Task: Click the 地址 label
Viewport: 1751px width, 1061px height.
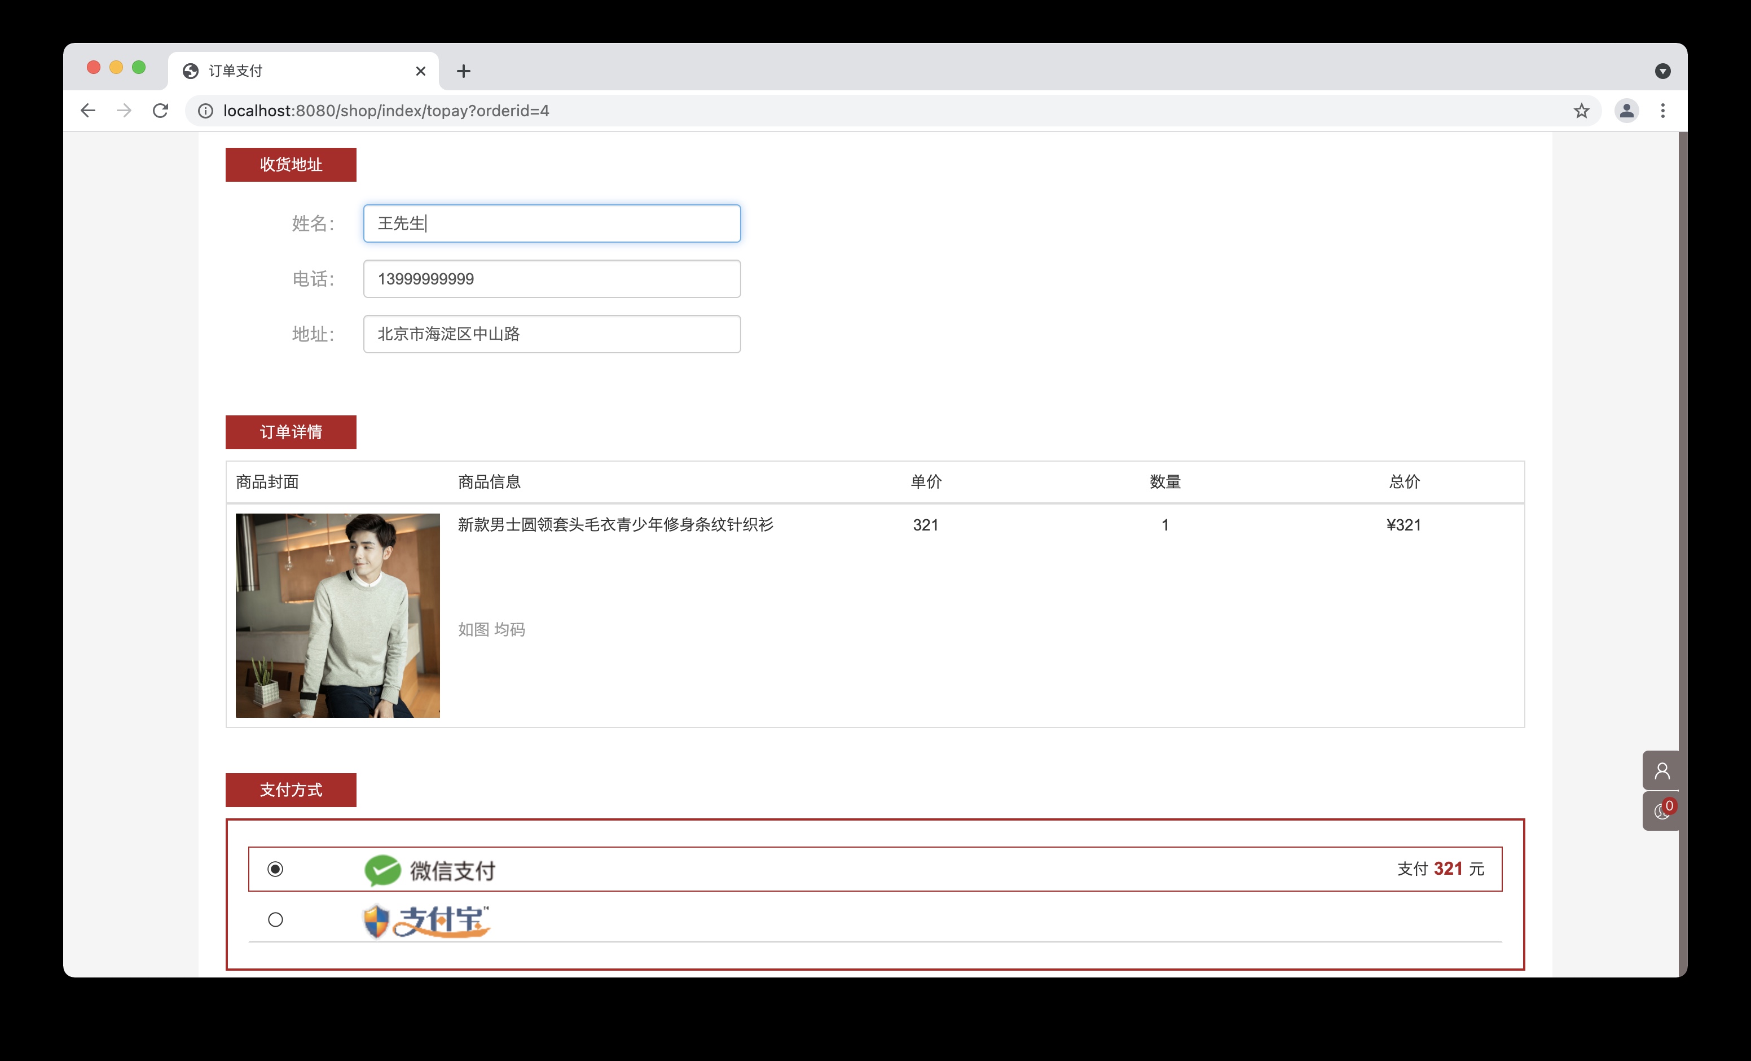Action: click(313, 334)
